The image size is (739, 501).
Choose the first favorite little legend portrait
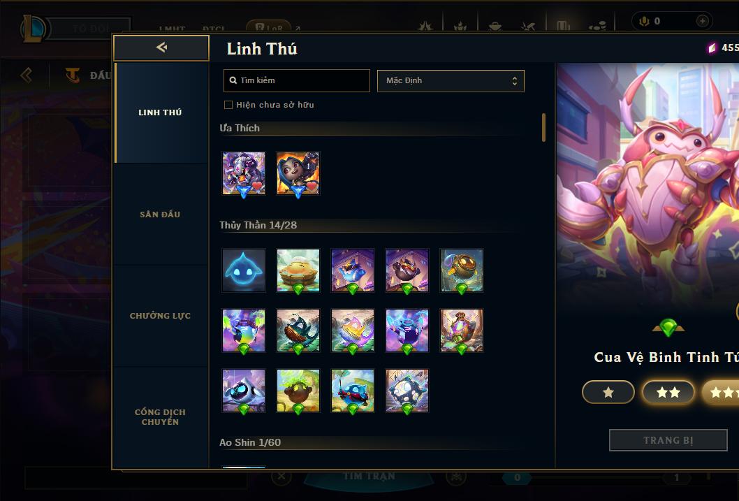click(x=244, y=173)
